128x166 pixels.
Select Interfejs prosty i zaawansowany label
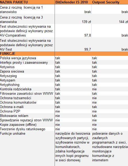coord(24,63)
